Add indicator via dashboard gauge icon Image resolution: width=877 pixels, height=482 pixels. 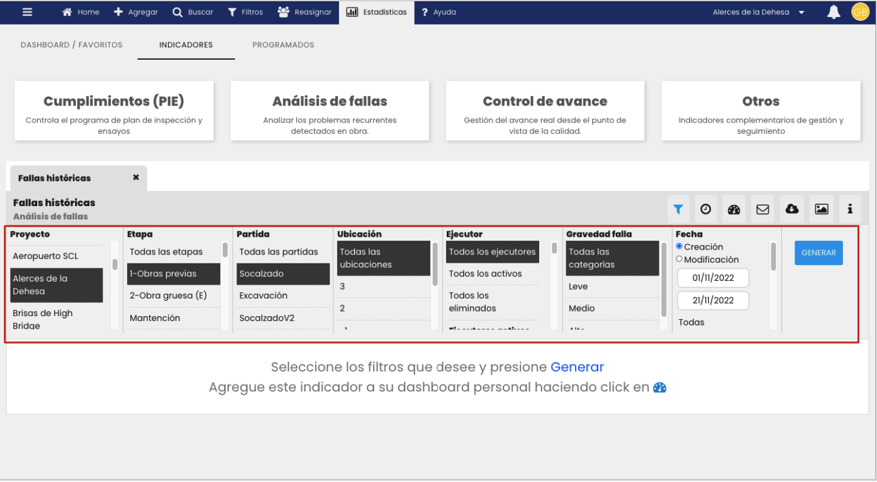click(x=734, y=209)
